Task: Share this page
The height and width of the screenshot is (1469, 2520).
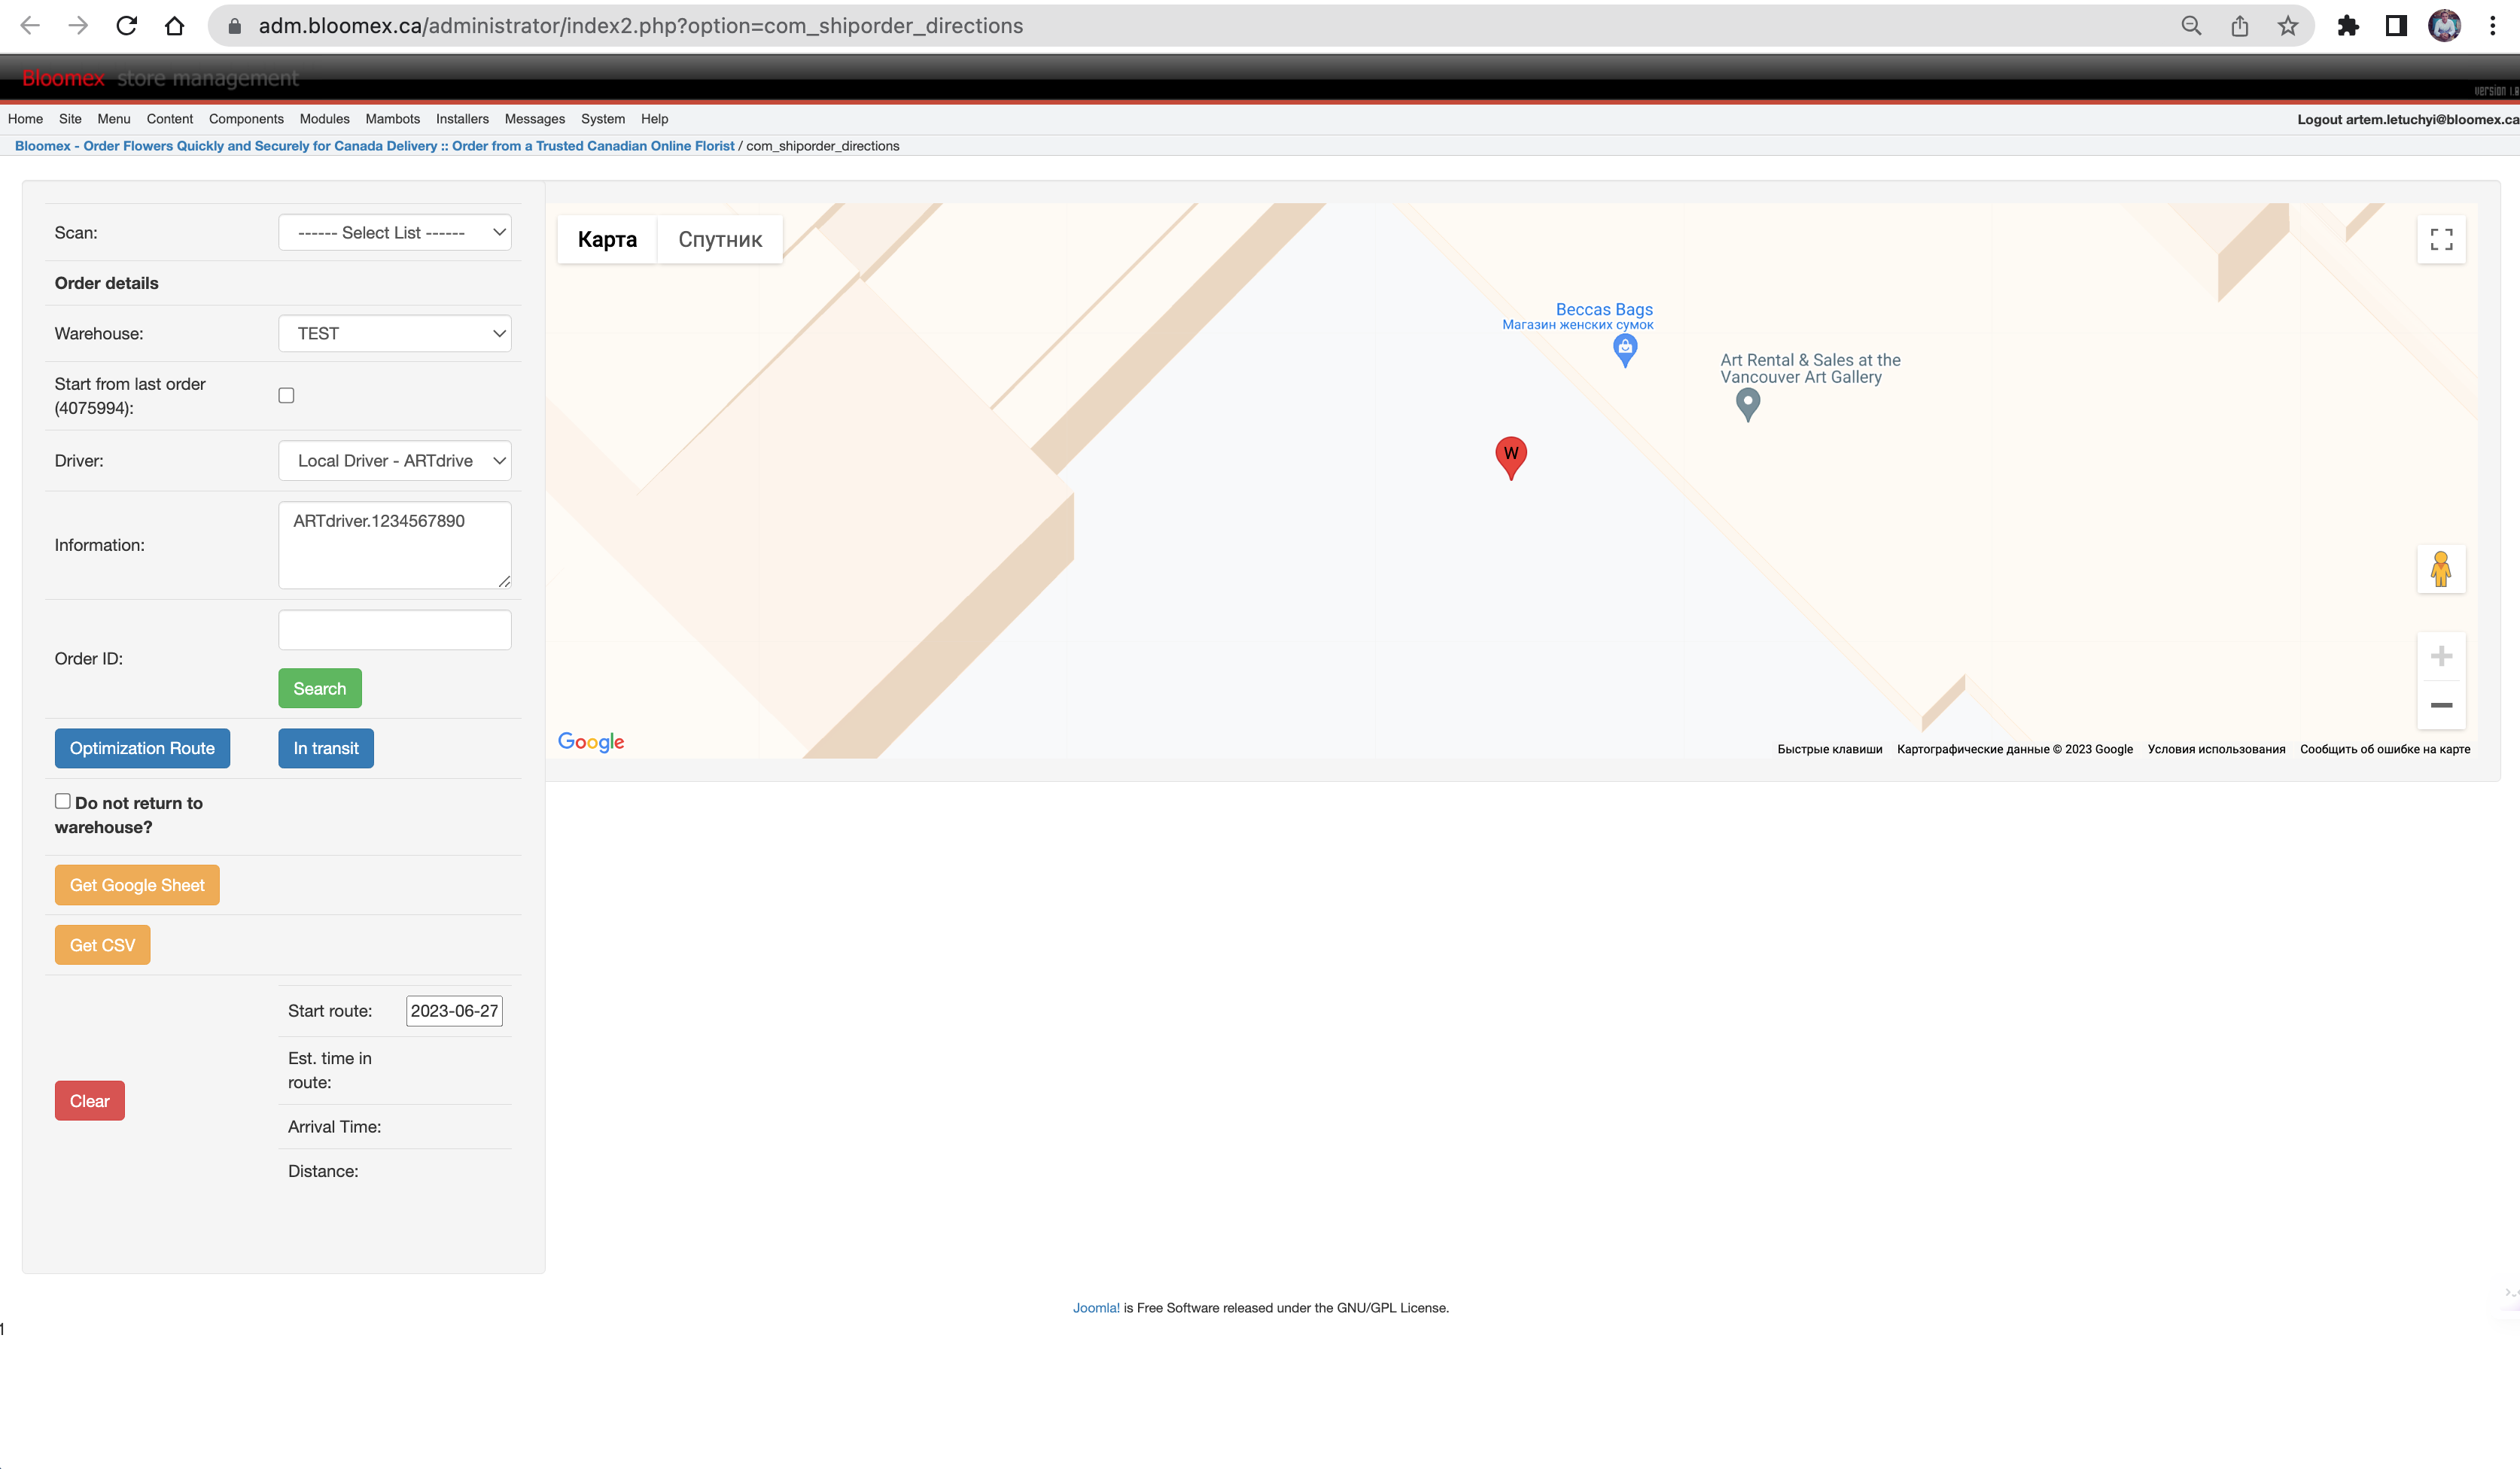Action: (2240, 26)
